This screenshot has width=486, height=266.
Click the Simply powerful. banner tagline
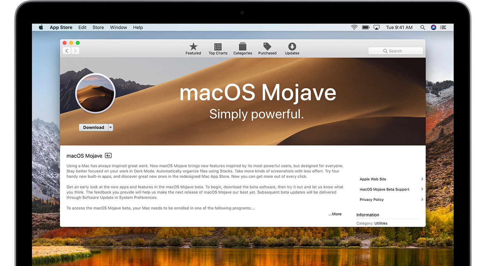click(257, 114)
